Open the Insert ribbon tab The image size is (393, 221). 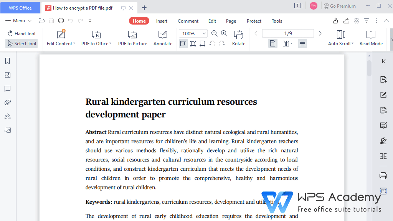(x=162, y=21)
